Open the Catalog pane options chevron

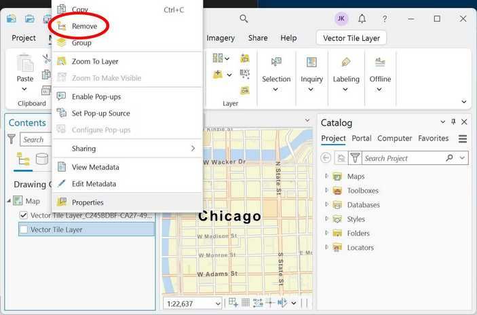442,122
